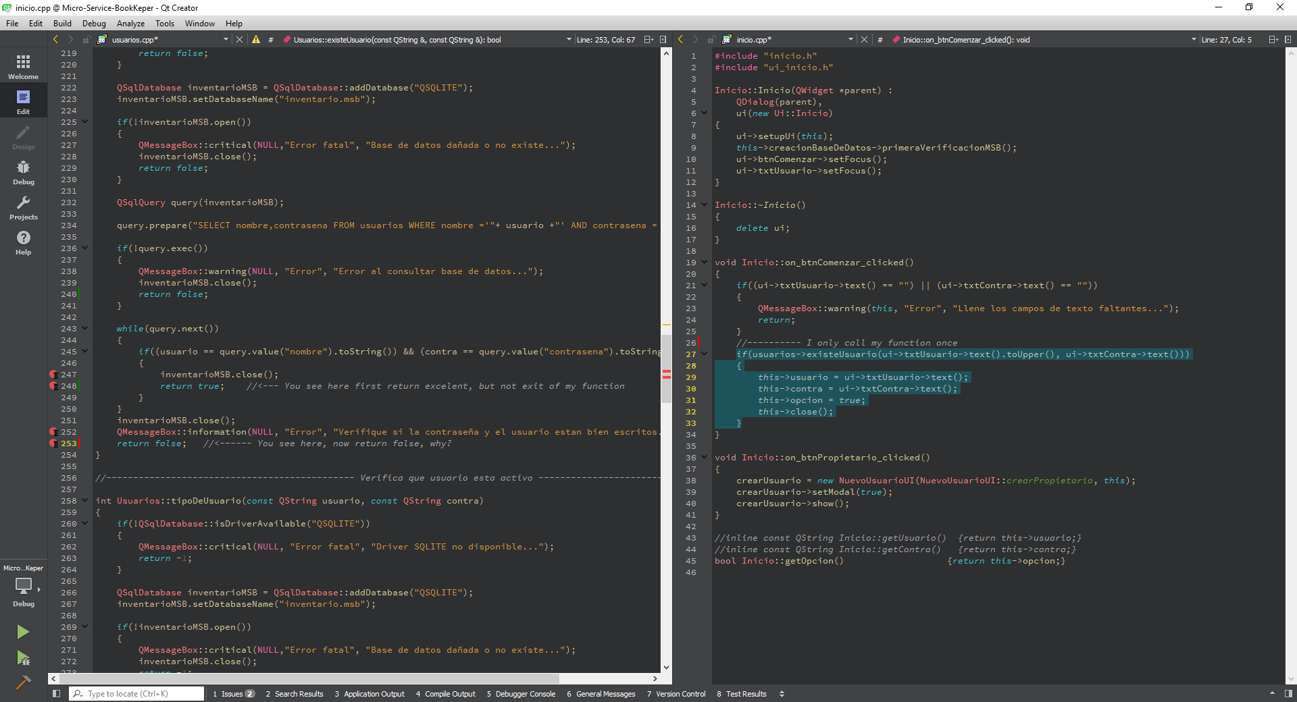Toggle breakpoint on line 253

[53, 443]
